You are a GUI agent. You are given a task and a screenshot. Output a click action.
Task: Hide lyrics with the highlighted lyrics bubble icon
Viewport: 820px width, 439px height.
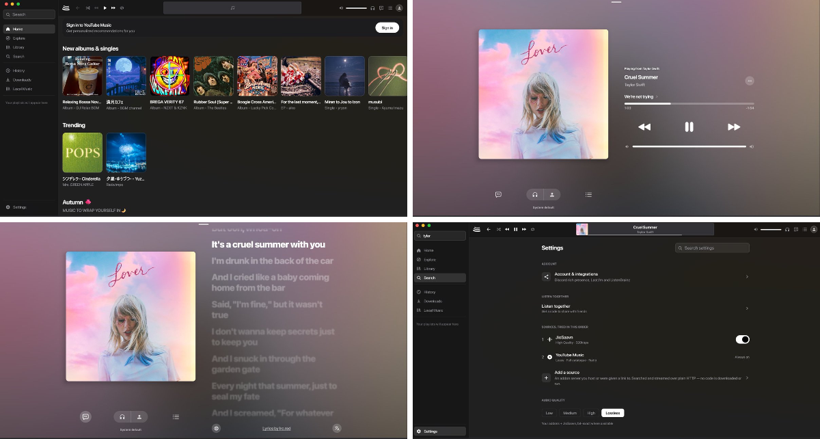pyautogui.click(x=85, y=416)
